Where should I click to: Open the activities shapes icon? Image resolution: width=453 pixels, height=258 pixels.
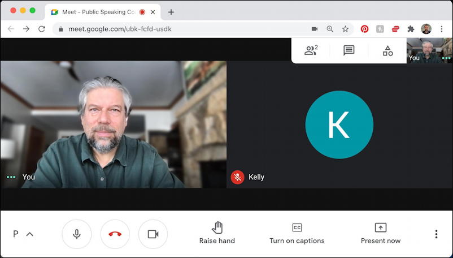(387, 50)
